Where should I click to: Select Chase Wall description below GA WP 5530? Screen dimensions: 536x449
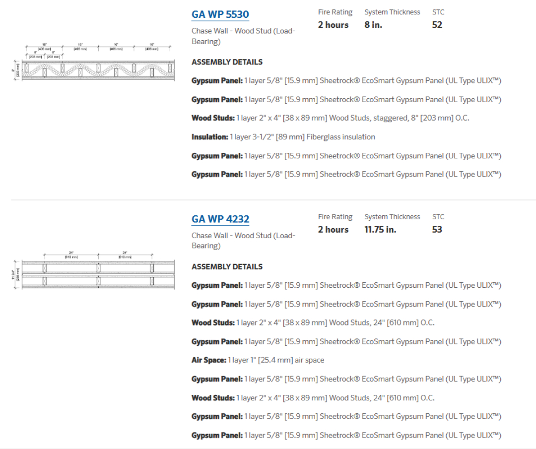click(243, 36)
